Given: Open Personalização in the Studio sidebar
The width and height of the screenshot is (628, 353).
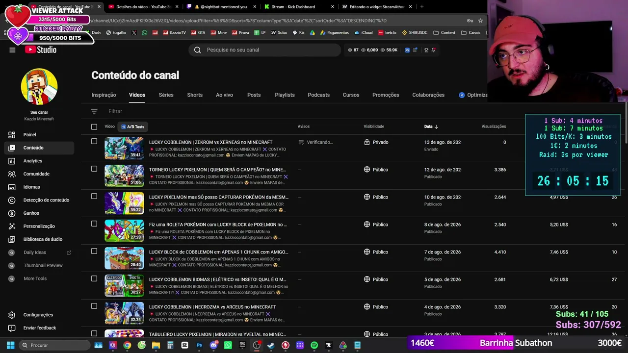Looking at the screenshot, I should (x=39, y=226).
